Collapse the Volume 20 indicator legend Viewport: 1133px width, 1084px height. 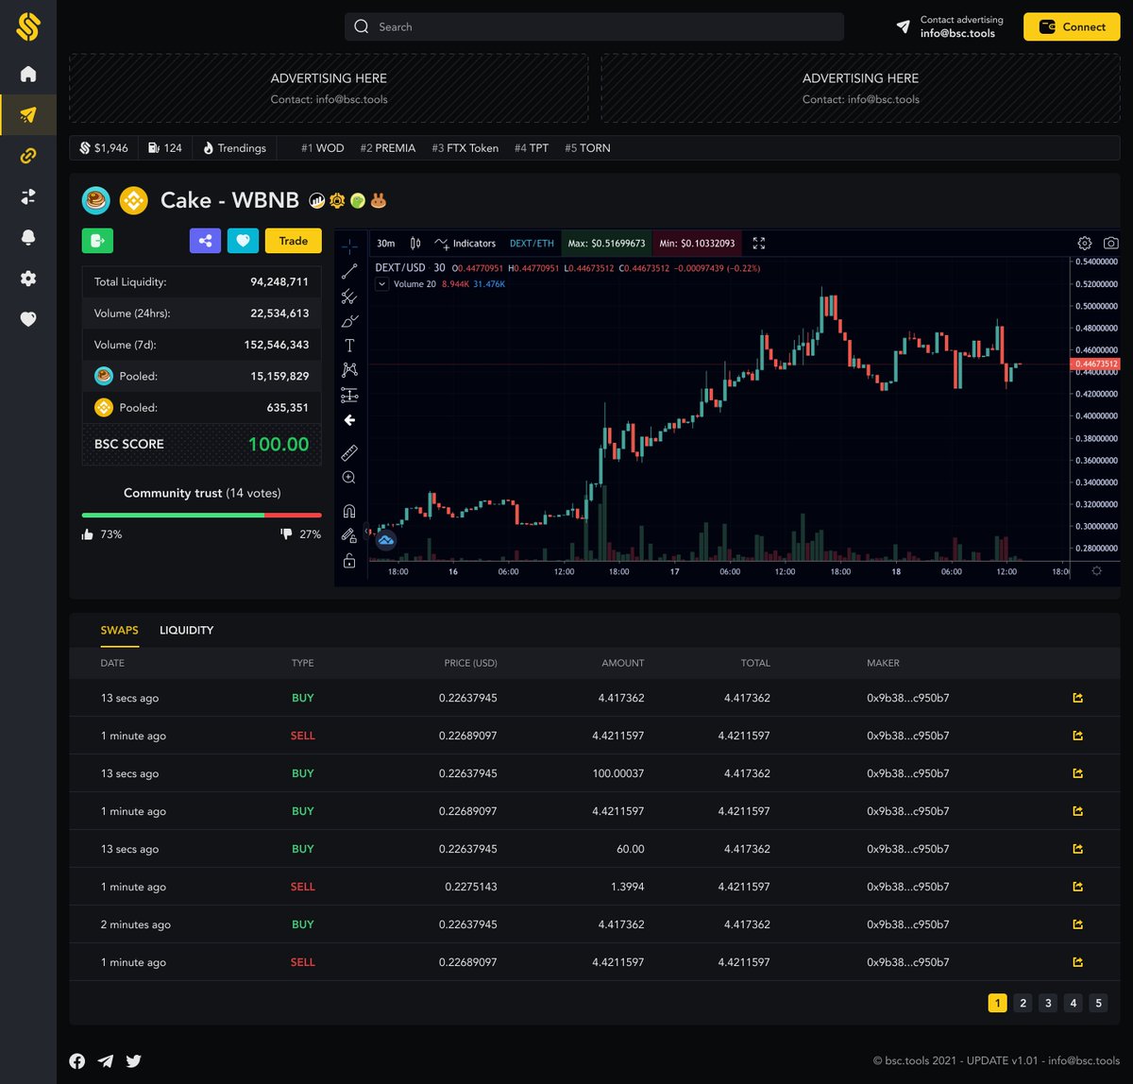tap(382, 283)
